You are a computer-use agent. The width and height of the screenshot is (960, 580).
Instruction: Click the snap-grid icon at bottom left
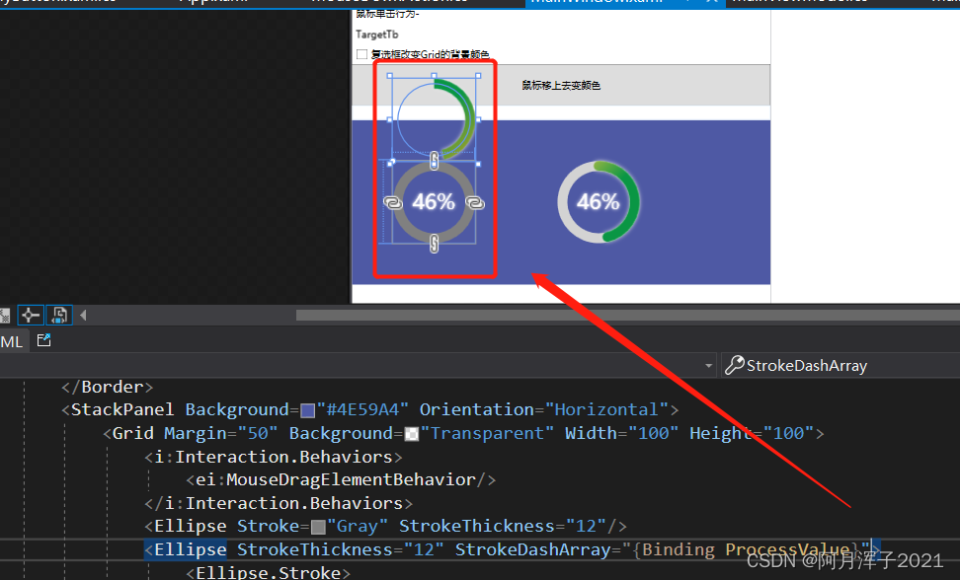[x=6, y=314]
